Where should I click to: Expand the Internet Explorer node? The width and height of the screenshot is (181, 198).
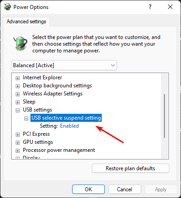click(17, 78)
